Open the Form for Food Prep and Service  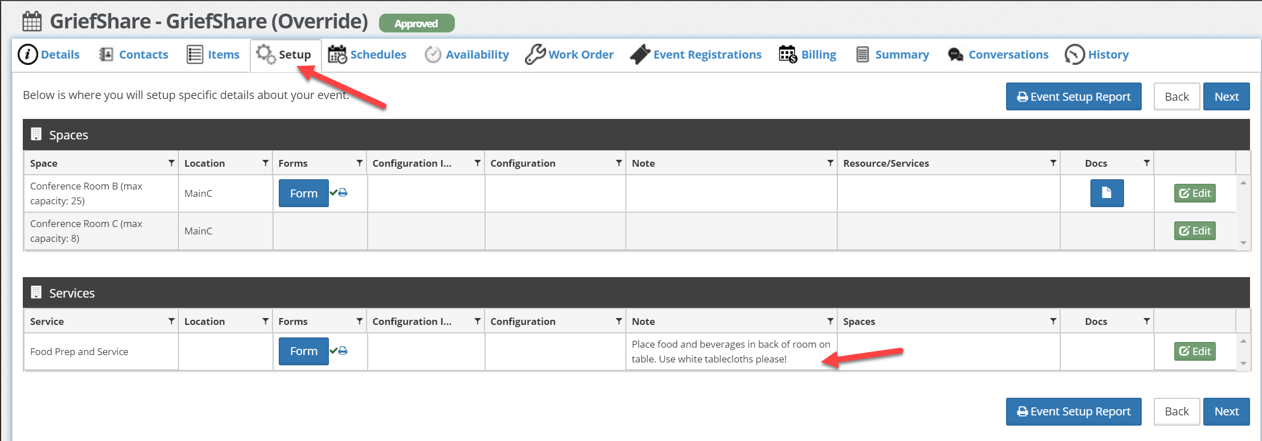tap(303, 351)
